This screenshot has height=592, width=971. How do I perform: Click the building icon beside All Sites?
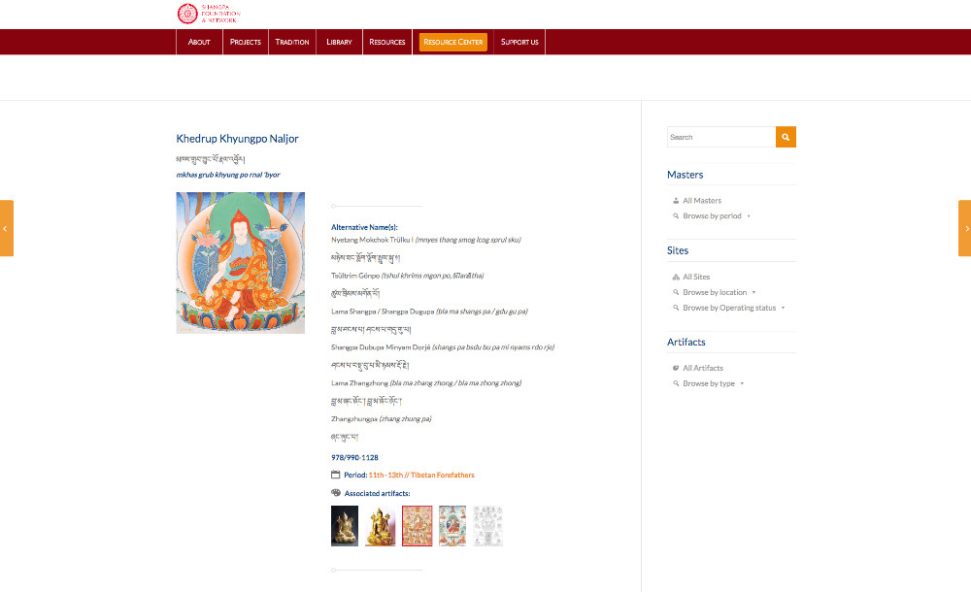click(676, 277)
